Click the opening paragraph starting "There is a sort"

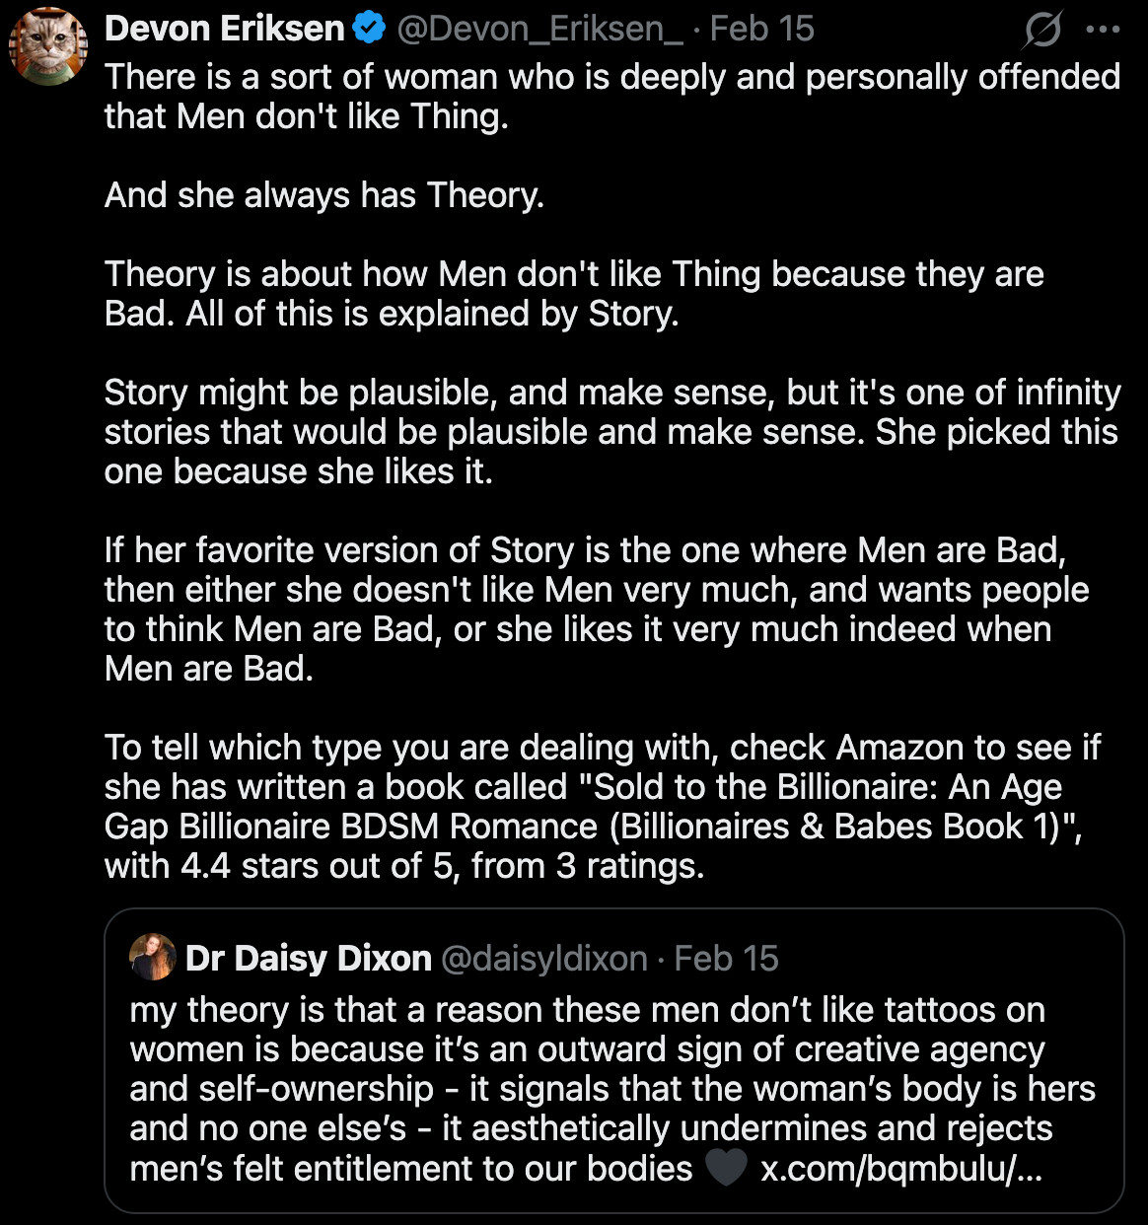point(611,97)
